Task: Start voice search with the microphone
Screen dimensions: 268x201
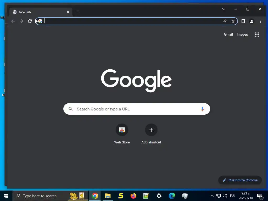Action: [202, 109]
